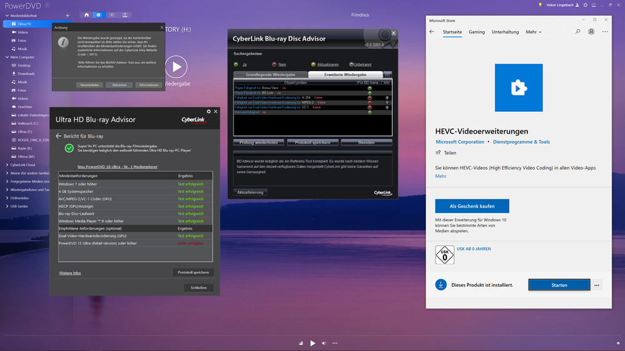Click the Starten button in Microsoft Store
Screen dimensions: 625x351
[559, 285]
